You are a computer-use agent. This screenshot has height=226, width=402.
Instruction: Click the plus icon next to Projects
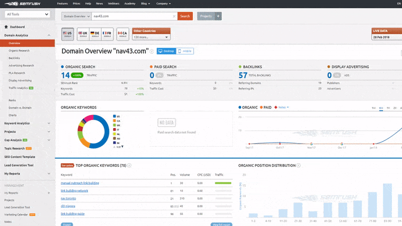coord(218,16)
